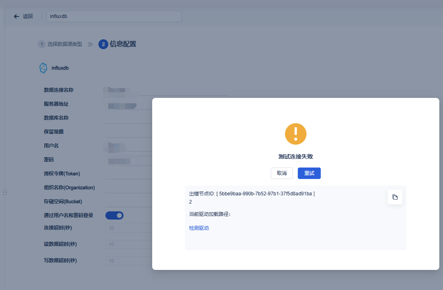Viewport: 443px width, 290px height.
Task: Click the 重试 button
Action: [x=309, y=173]
